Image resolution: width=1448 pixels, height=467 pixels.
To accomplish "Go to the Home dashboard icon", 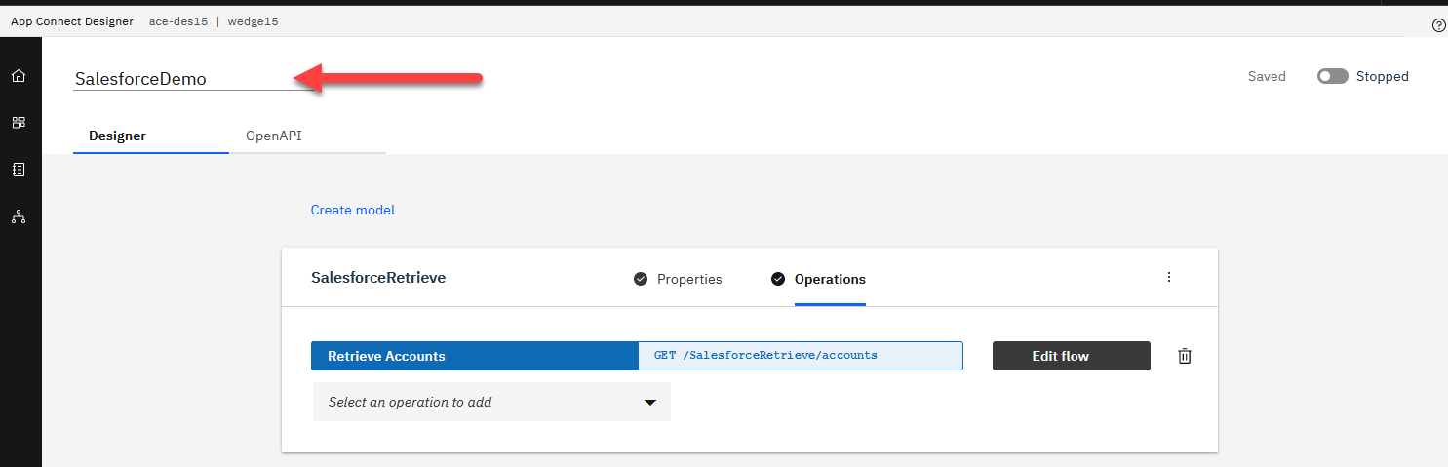I will [19, 76].
